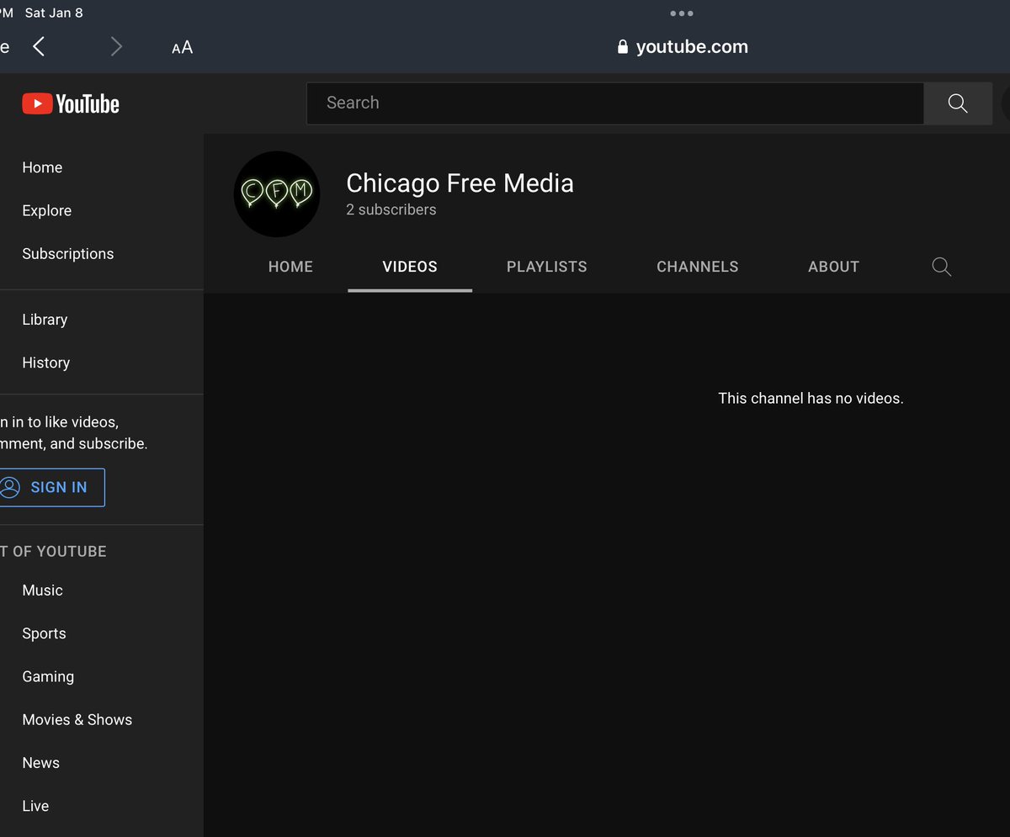The image size is (1010, 837).
Task: Click the 'This channel has no videos.' message
Action: pyautogui.click(x=811, y=398)
